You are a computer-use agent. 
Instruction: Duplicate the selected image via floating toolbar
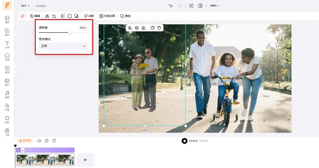[152, 28]
